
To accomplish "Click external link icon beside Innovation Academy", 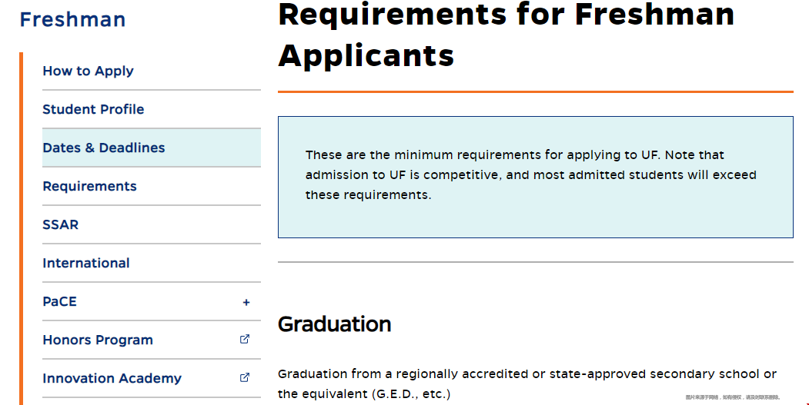I will [x=245, y=377].
